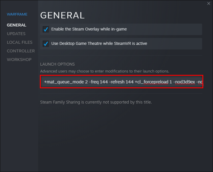Click the 'Advanced users may choose' description text
This screenshot has width=213, height=172.
[105, 71]
